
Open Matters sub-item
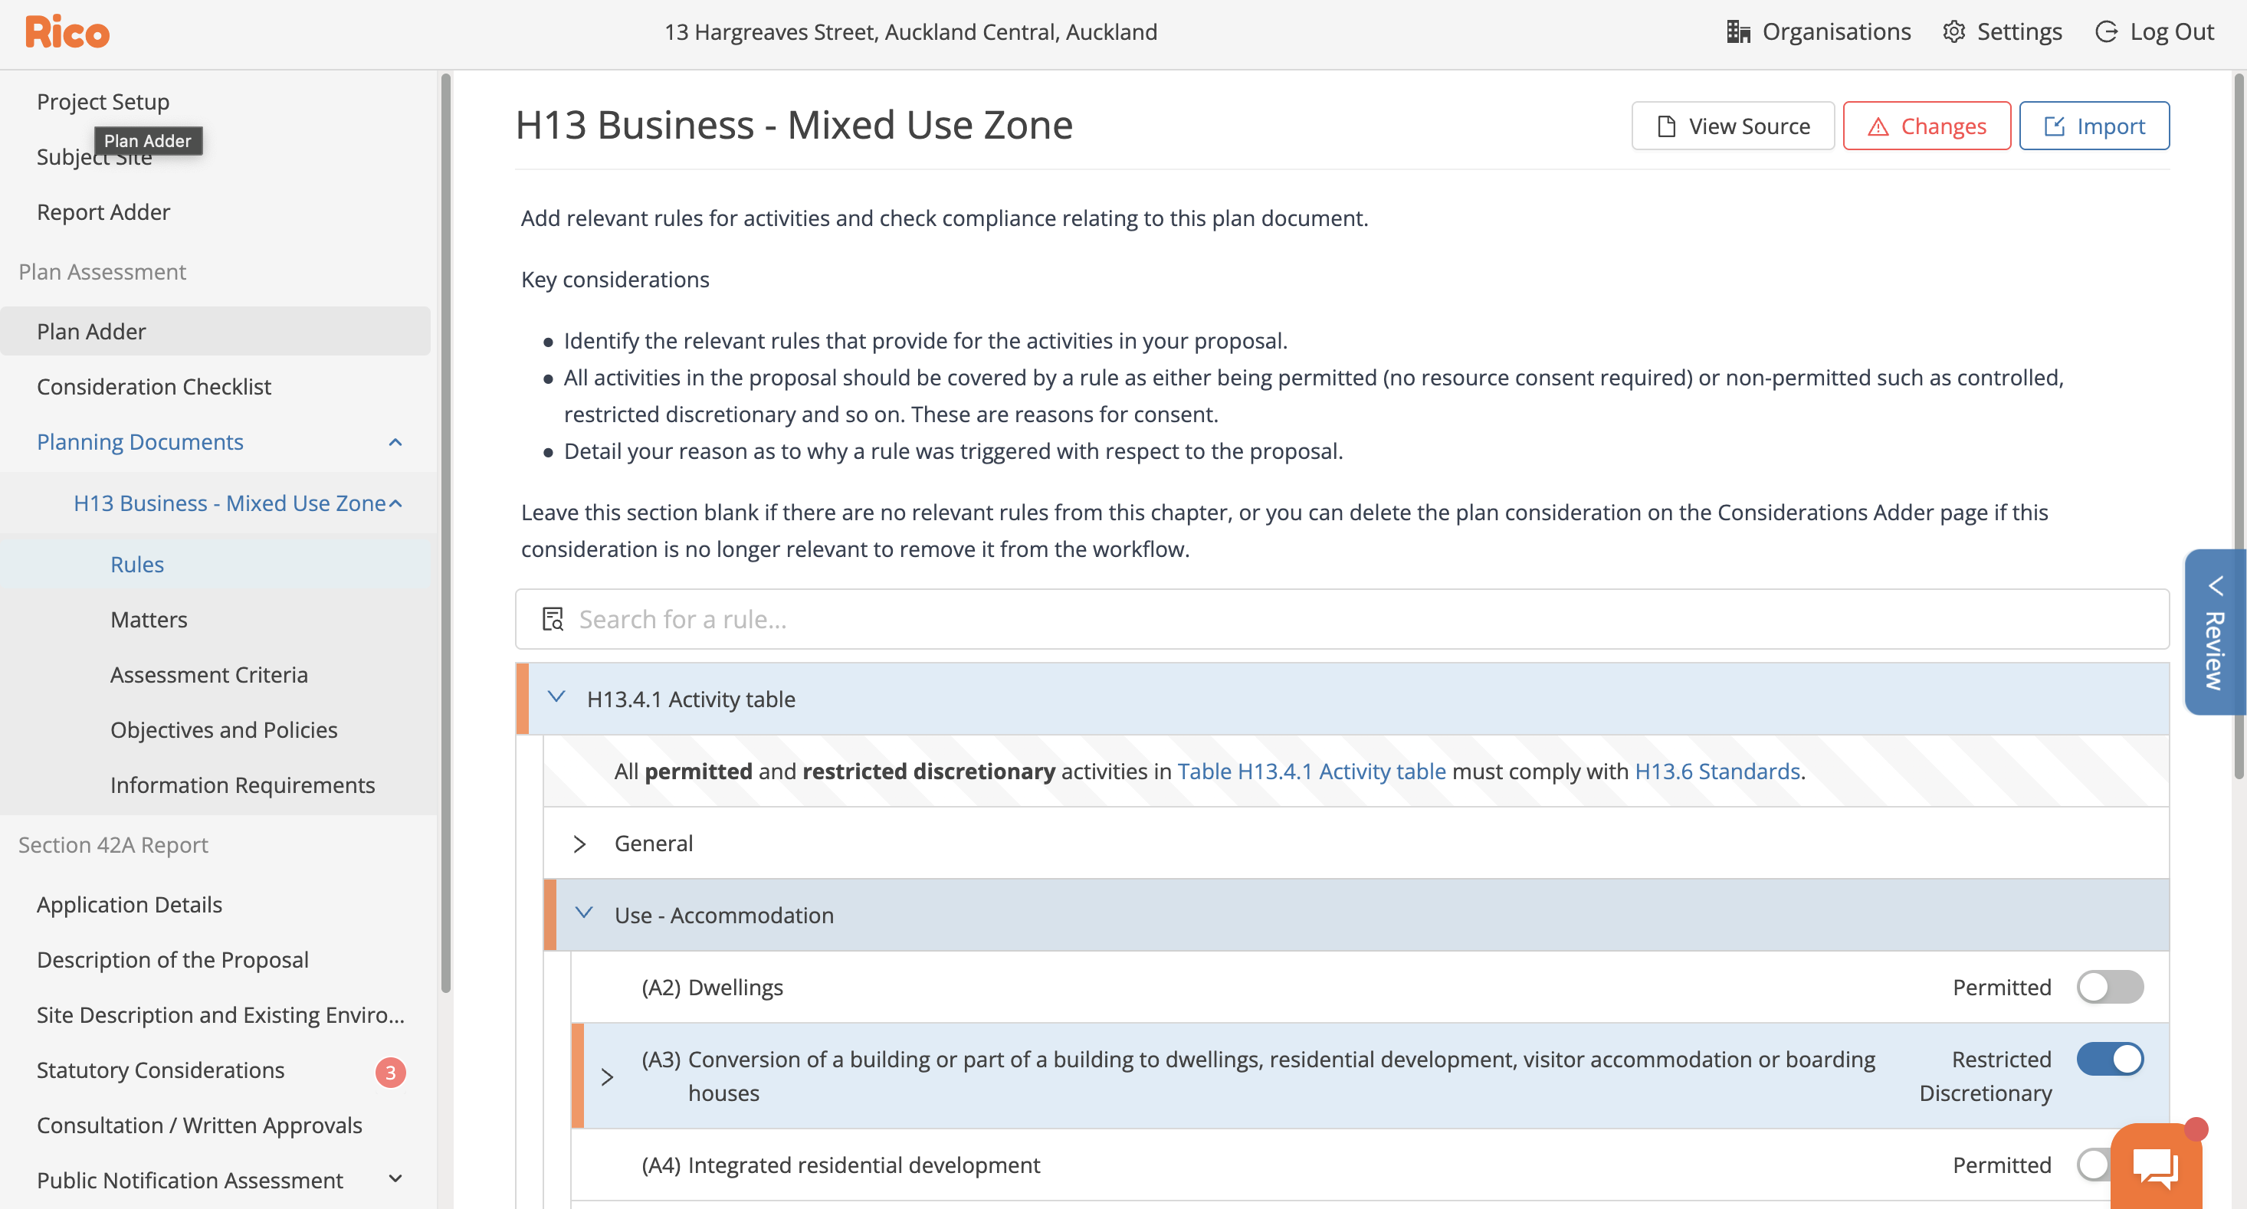(x=148, y=619)
